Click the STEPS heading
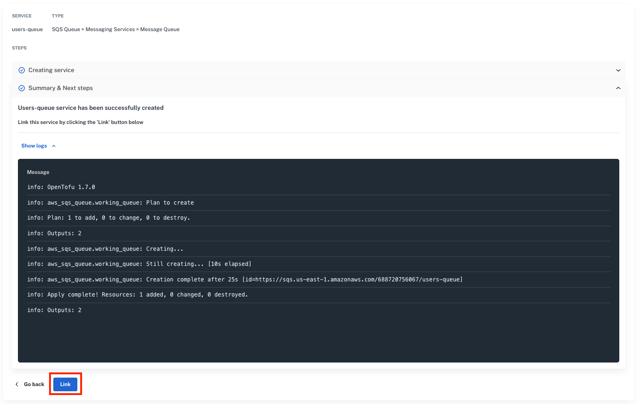The height and width of the screenshot is (404, 641). pos(19,48)
